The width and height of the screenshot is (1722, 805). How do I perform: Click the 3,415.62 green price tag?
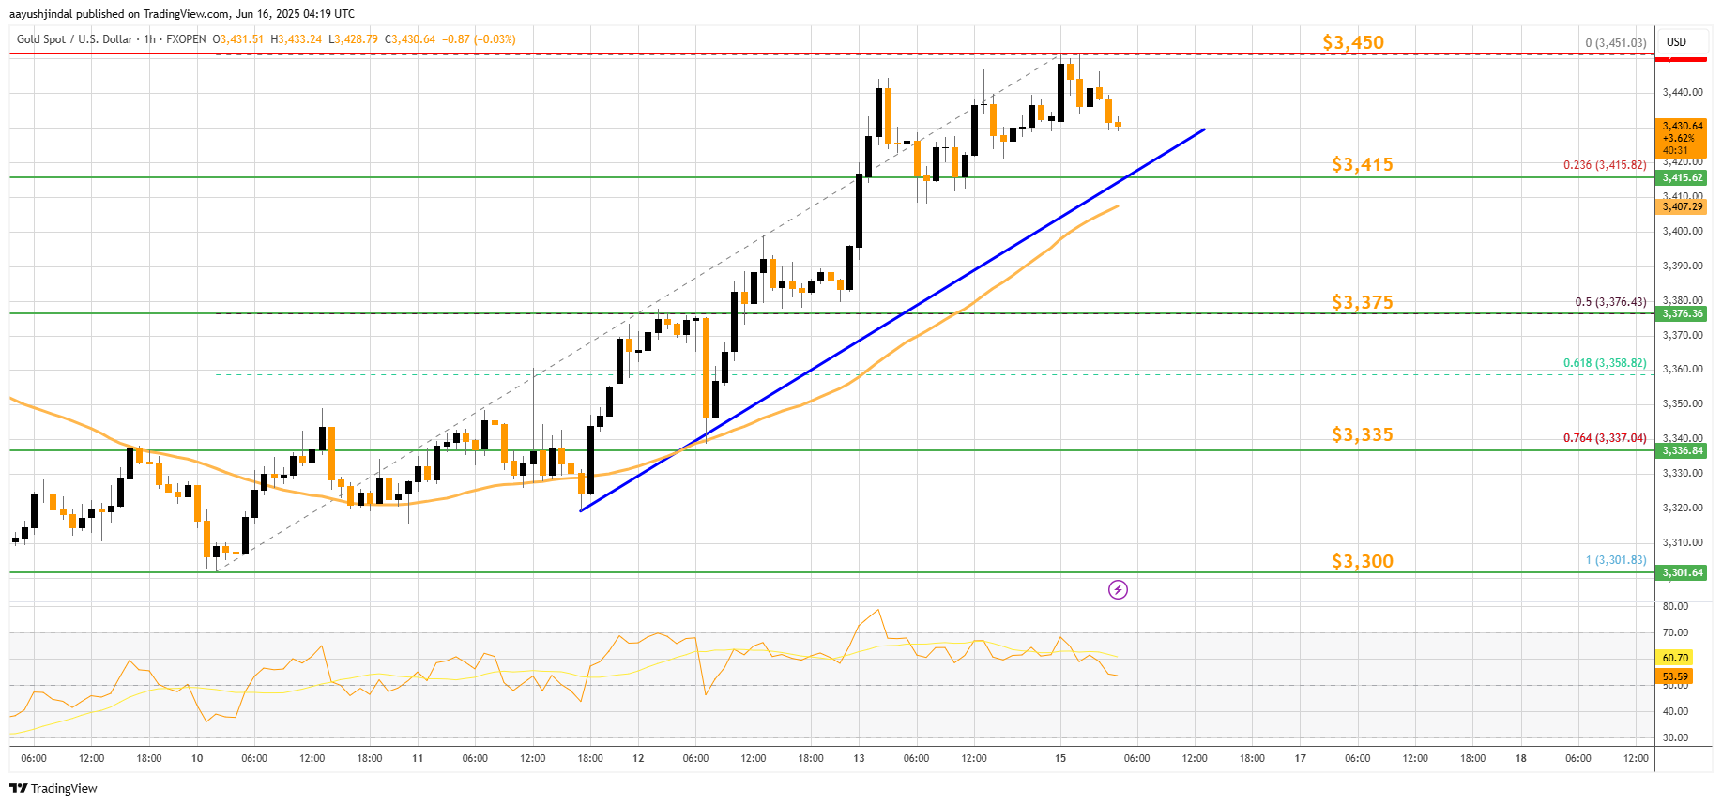tap(1682, 177)
